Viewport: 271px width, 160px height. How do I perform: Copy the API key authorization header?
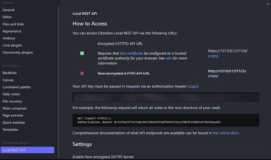(x=193, y=86)
